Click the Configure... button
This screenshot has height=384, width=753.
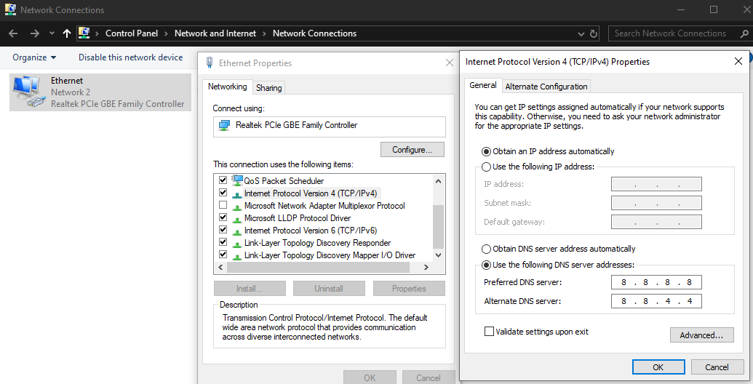click(x=412, y=150)
